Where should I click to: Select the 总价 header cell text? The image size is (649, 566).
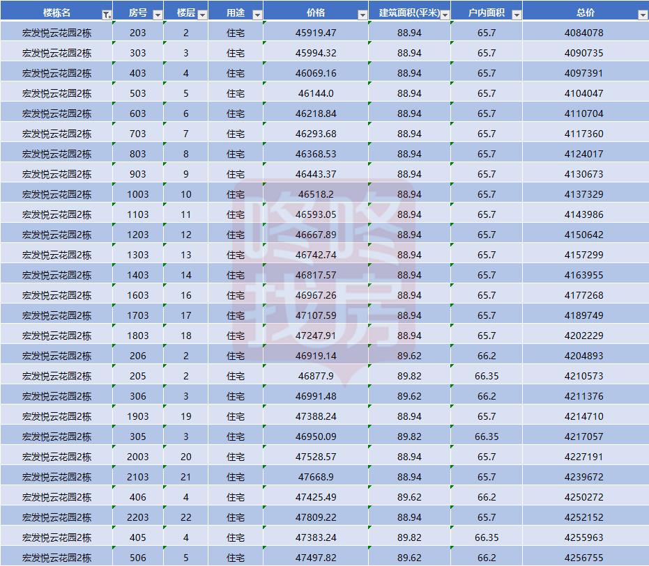[x=586, y=13]
